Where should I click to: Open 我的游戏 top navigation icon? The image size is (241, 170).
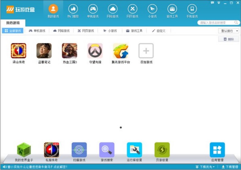[53, 9]
